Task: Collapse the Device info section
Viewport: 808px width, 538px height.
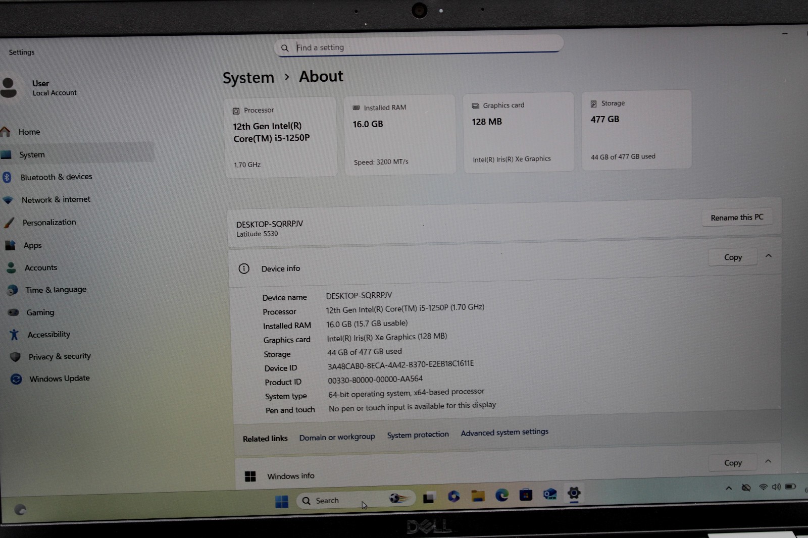Action: click(768, 256)
